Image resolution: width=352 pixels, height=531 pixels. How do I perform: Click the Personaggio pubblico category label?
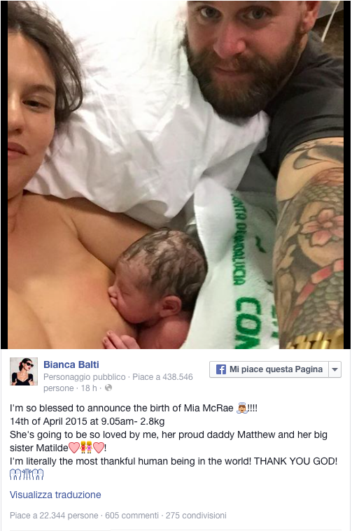pos(85,377)
